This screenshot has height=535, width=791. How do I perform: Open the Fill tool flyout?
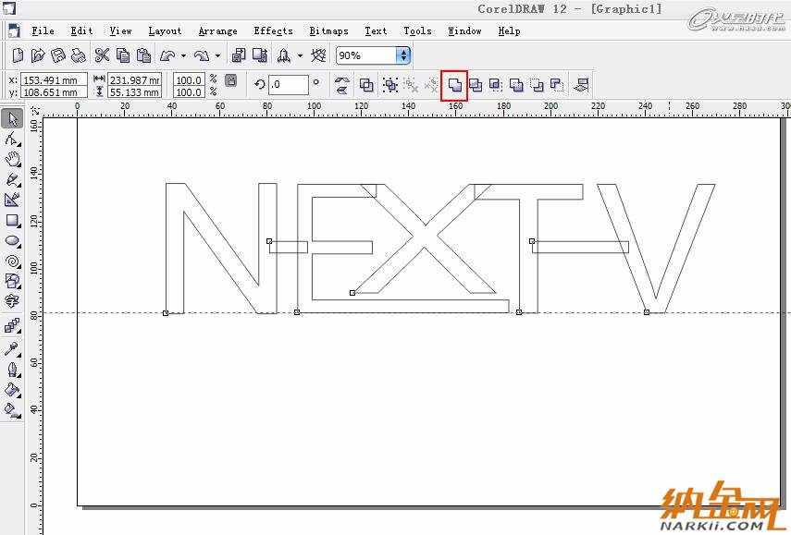click(12, 390)
